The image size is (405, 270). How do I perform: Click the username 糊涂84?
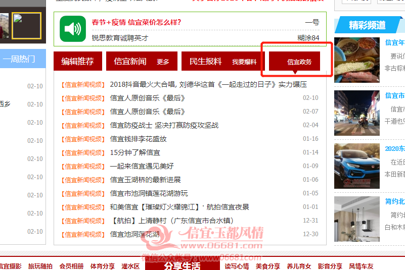pos(308,38)
